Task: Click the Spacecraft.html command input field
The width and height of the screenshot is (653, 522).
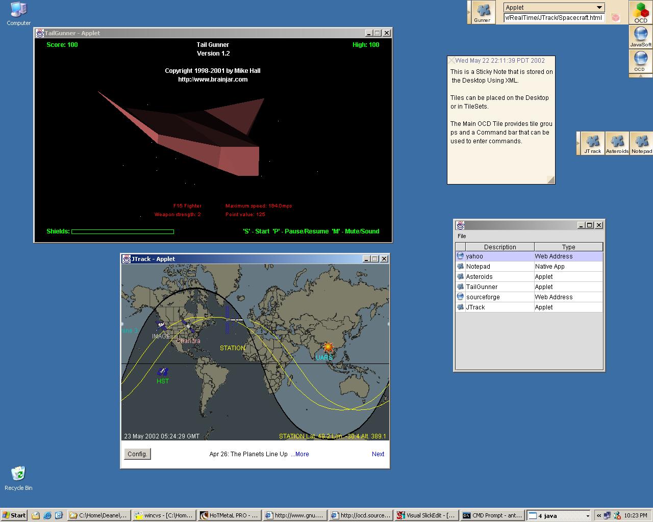Action: [x=554, y=18]
